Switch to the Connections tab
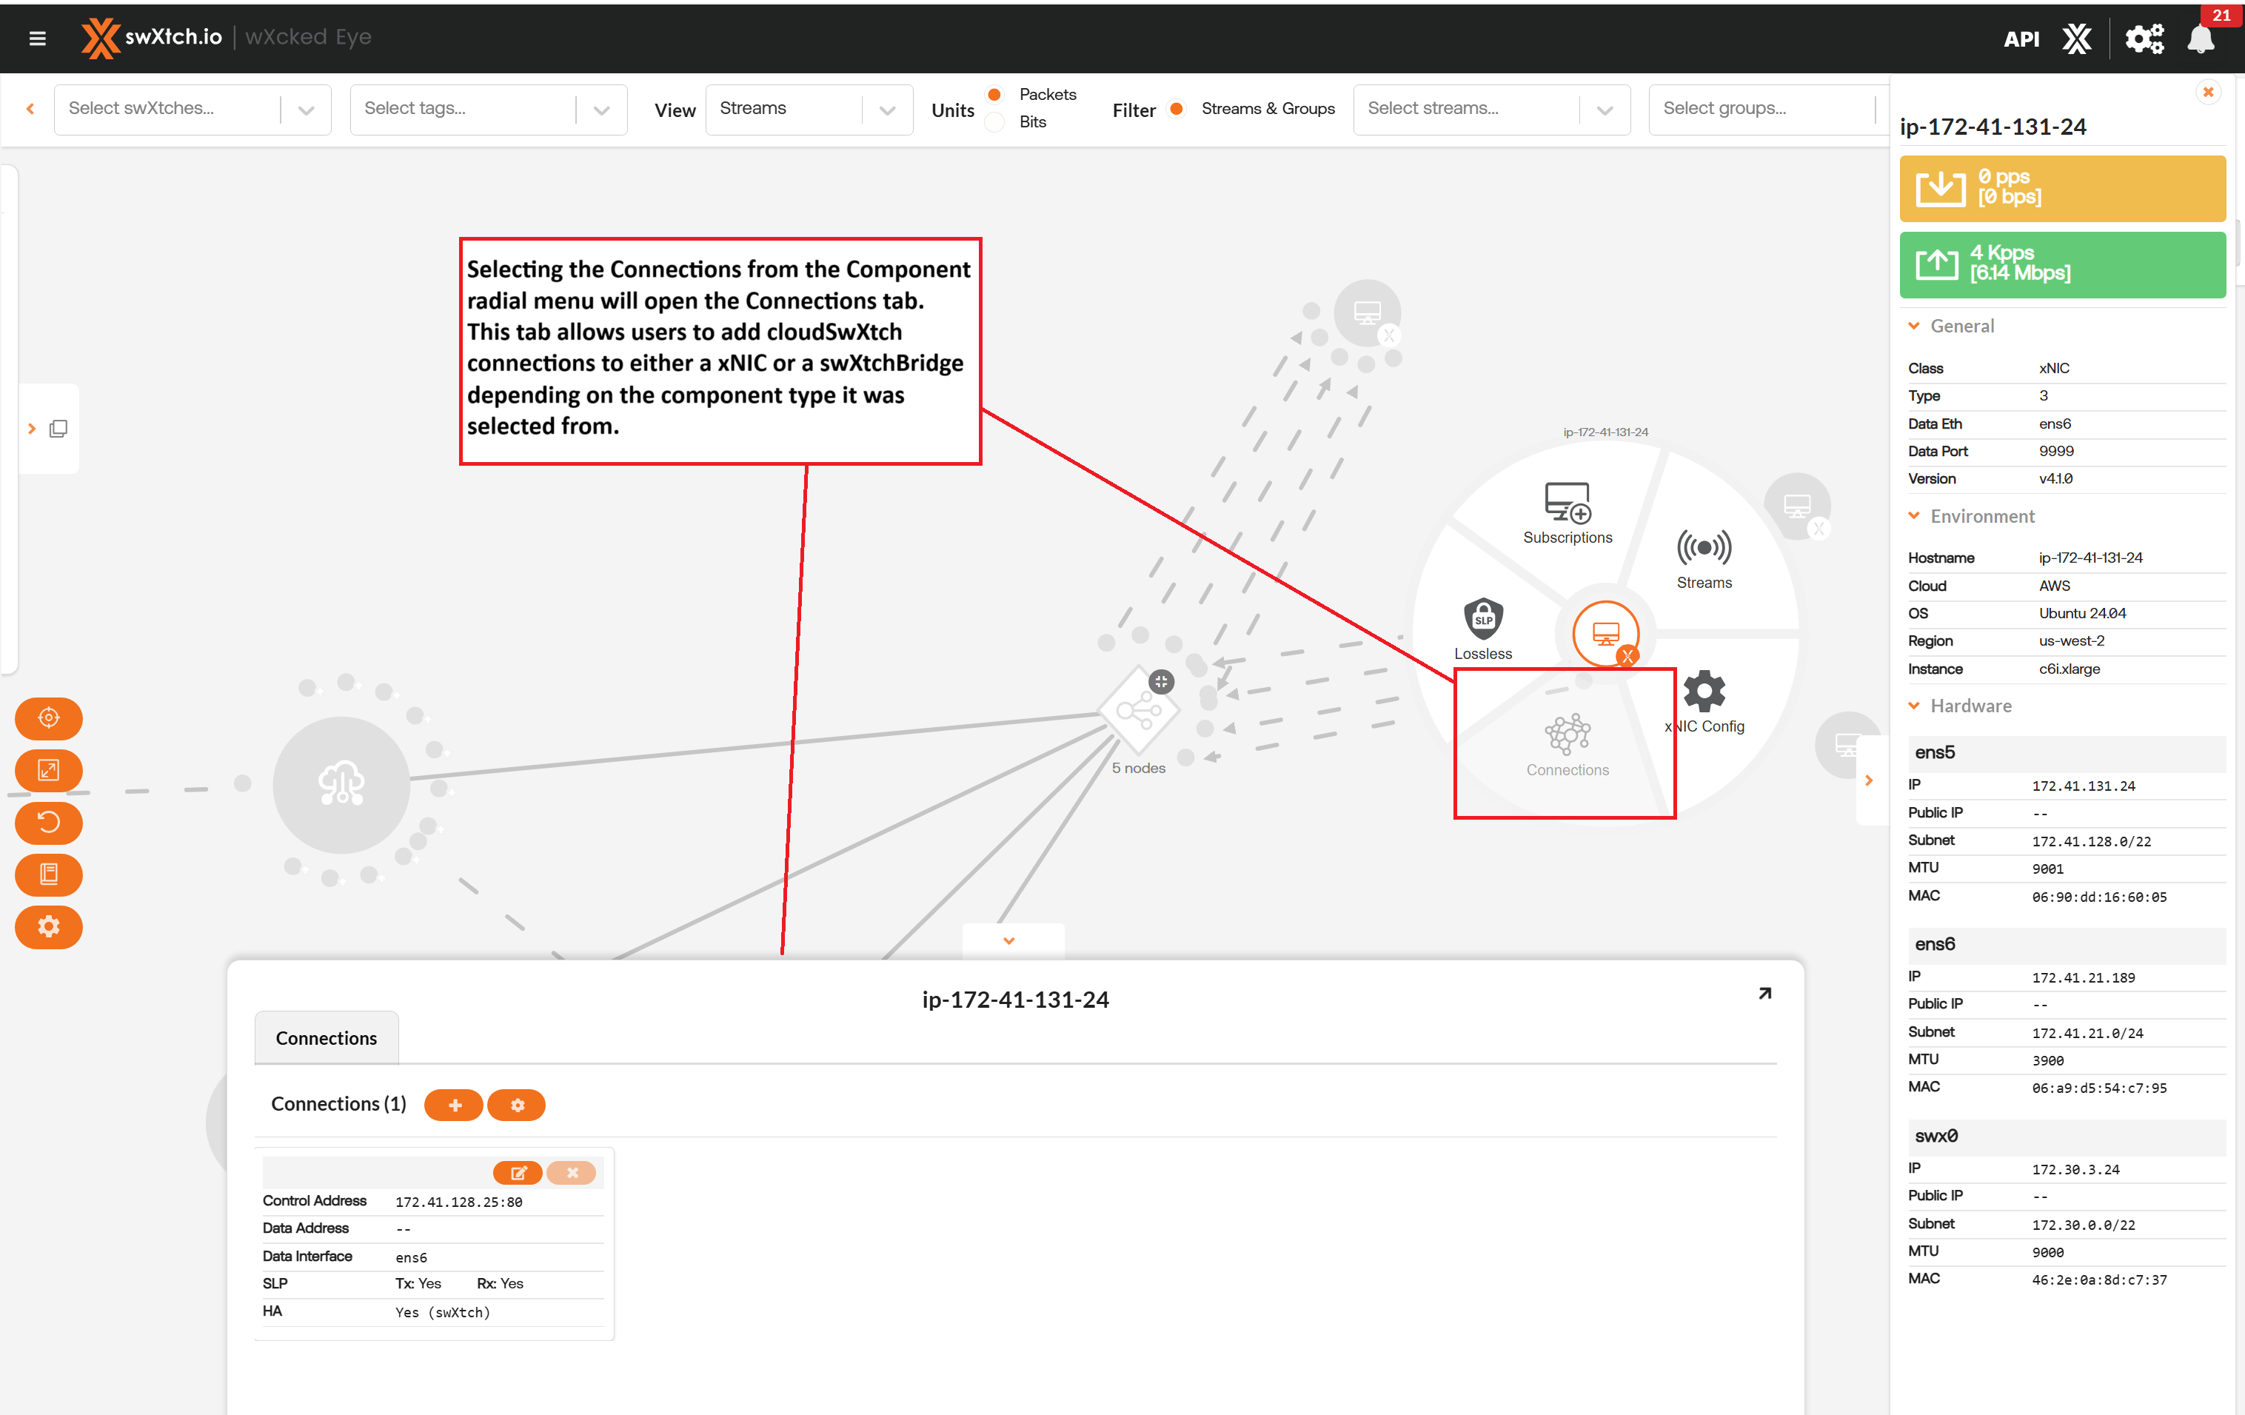 click(x=327, y=1037)
